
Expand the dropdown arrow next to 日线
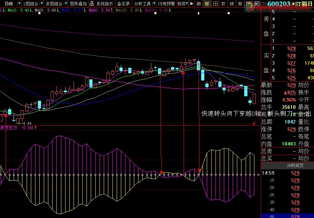[x=19, y=3]
